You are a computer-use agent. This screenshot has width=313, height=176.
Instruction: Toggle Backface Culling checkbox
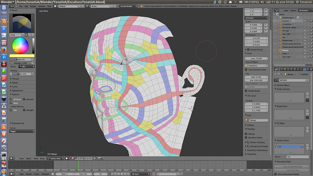[x=246, y=137]
